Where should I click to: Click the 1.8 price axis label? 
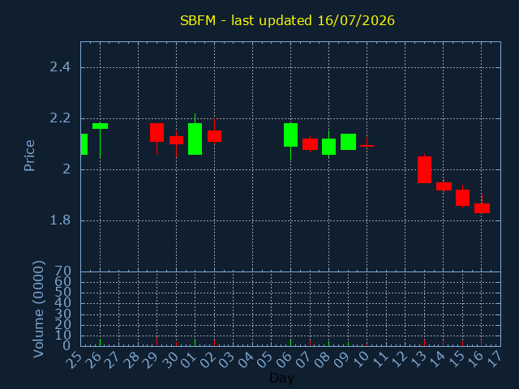coord(60,220)
